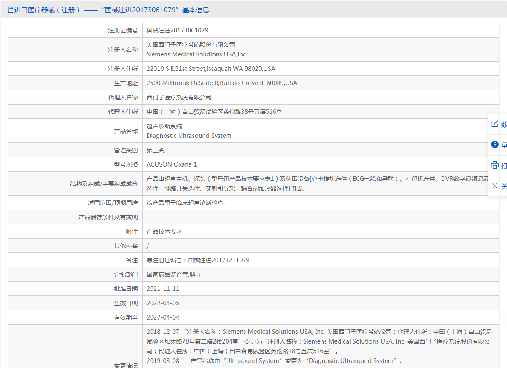Click 国械注进20173061079 in the 注册证编号 row
507x368 pixels.
point(177,30)
